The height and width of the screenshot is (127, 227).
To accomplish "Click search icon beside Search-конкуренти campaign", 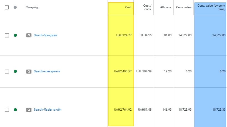I will pos(29,72).
